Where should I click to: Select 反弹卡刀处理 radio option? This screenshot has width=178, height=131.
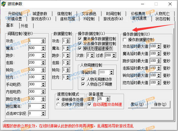tap(58, 104)
